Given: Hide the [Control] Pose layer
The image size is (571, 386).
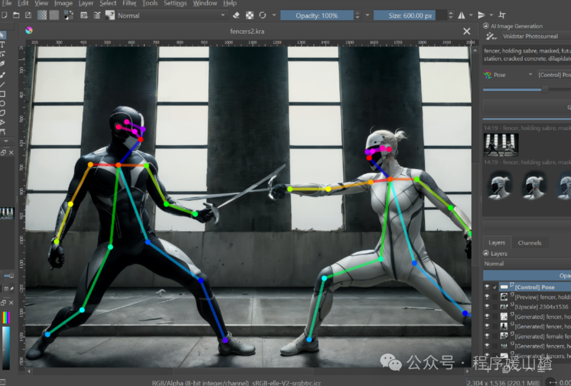Looking at the screenshot, I should coord(487,287).
